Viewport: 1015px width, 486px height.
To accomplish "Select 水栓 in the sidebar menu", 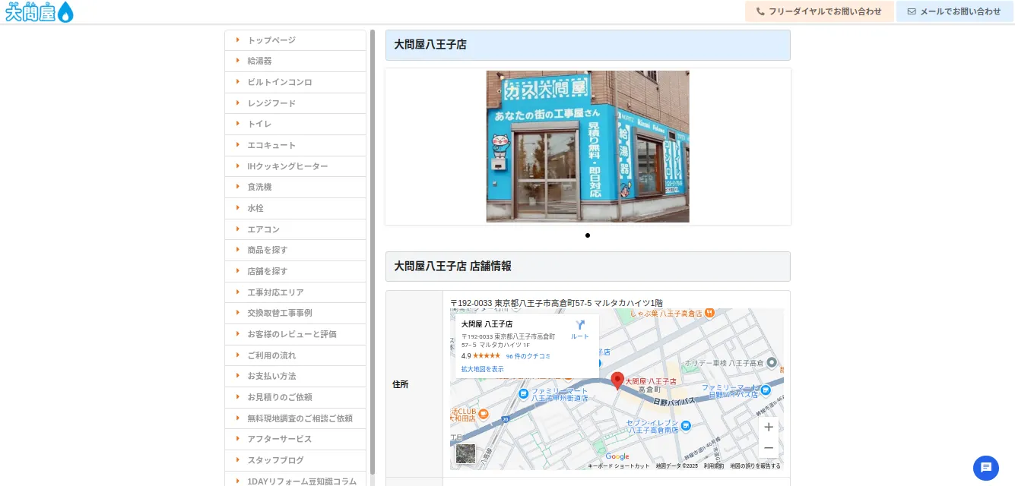I will pos(295,208).
